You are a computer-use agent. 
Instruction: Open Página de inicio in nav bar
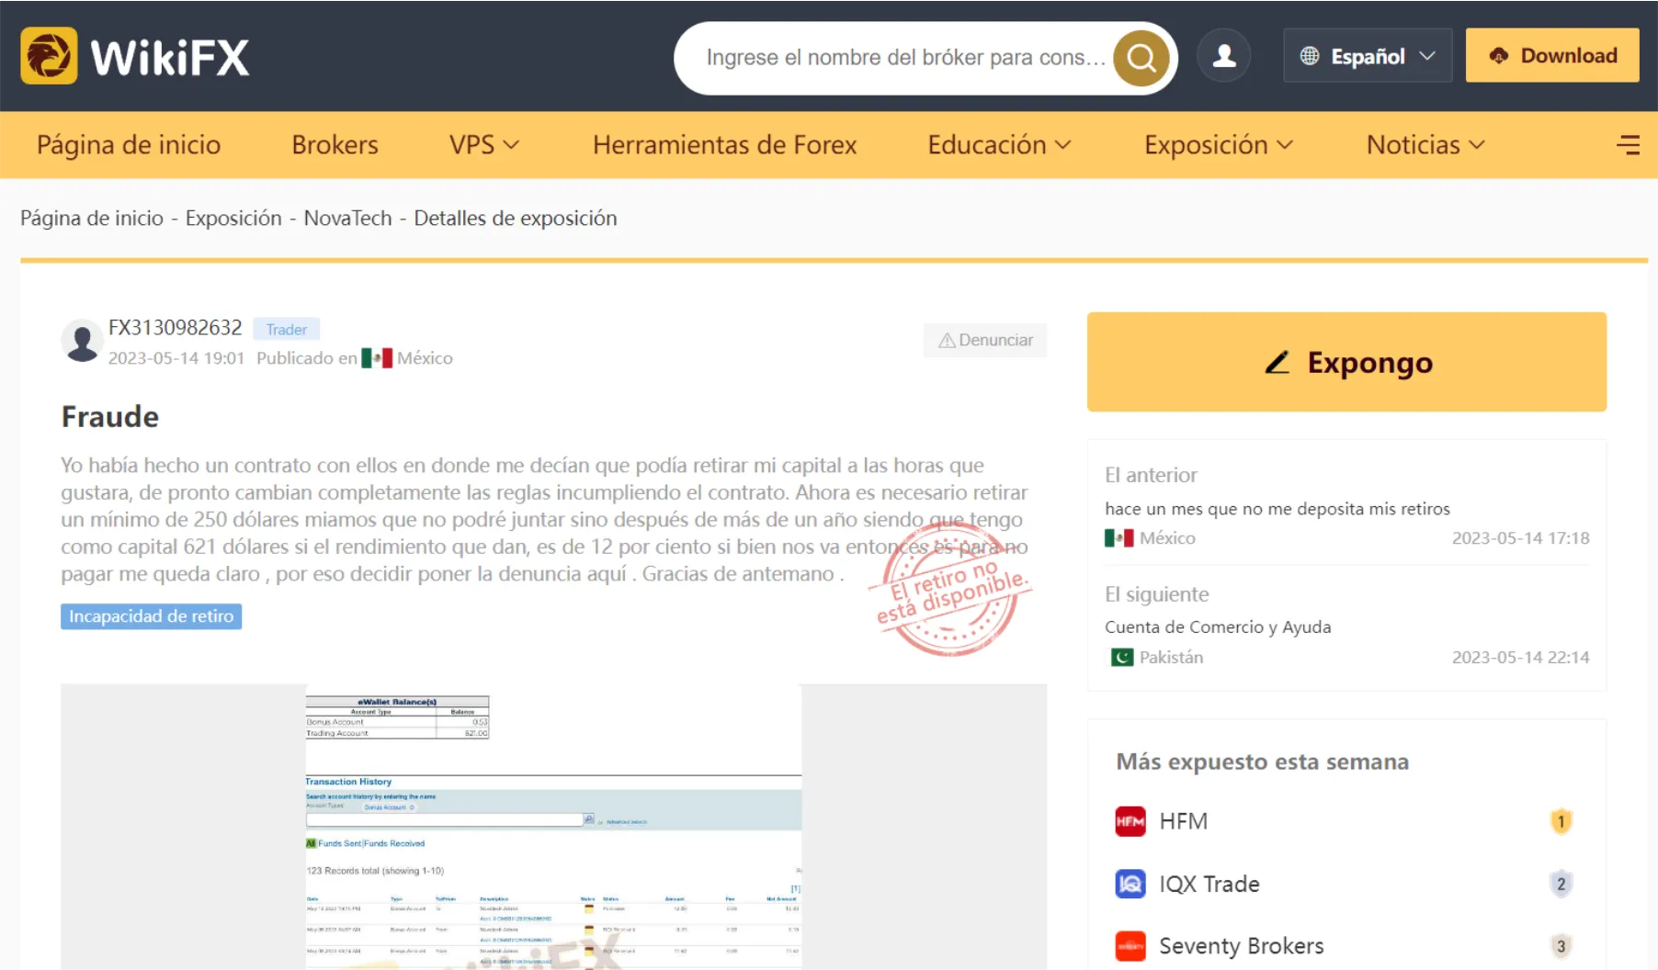pyautogui.click(x=129, y=145)
